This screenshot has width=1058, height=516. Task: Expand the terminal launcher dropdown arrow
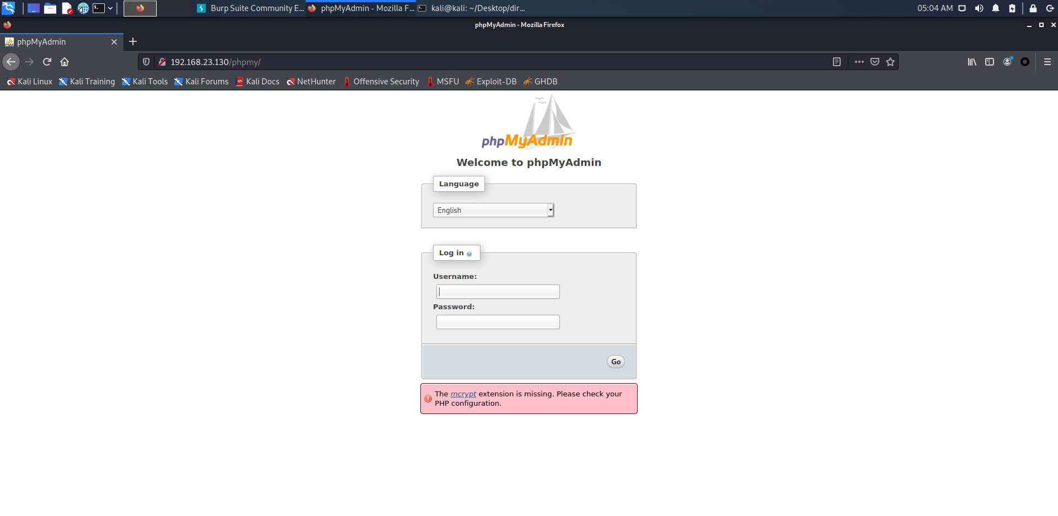[110, 8]
